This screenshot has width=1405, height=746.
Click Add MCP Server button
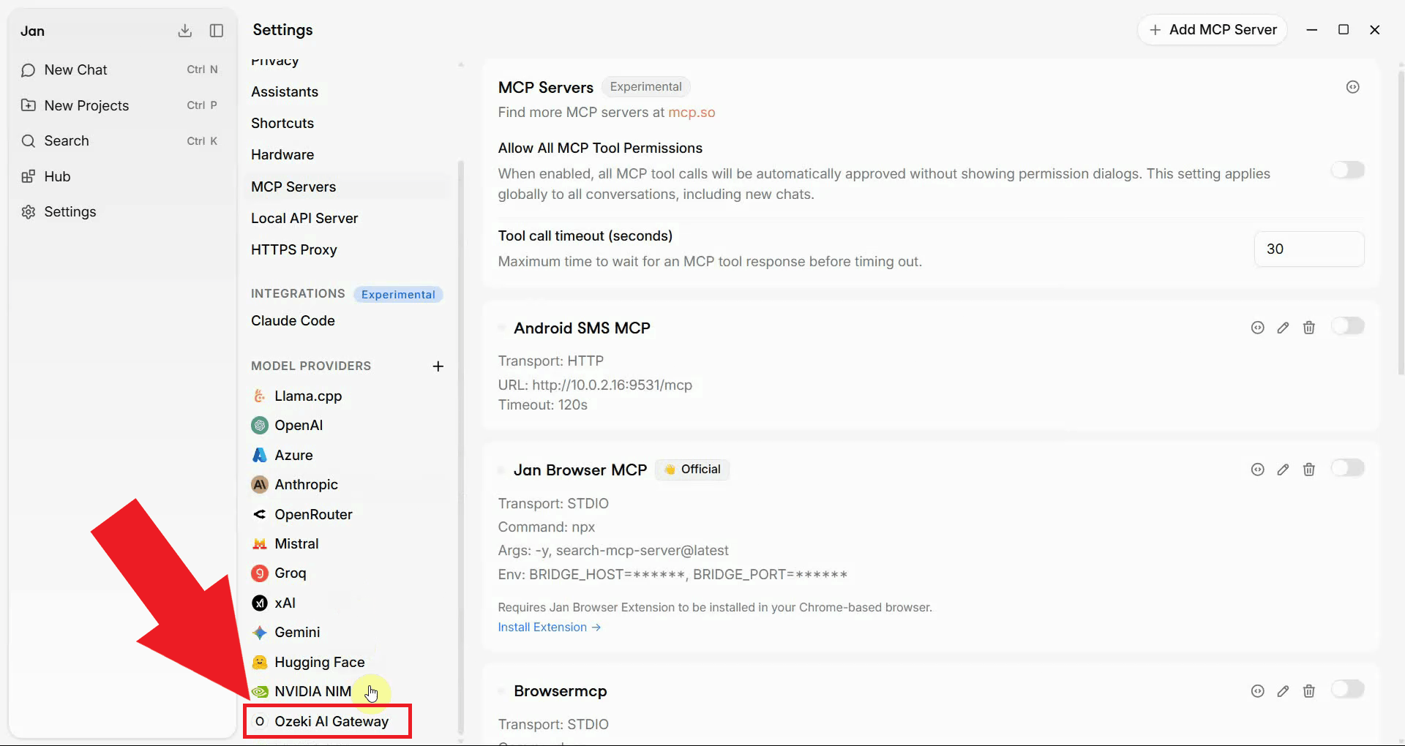coord(1213,30)
